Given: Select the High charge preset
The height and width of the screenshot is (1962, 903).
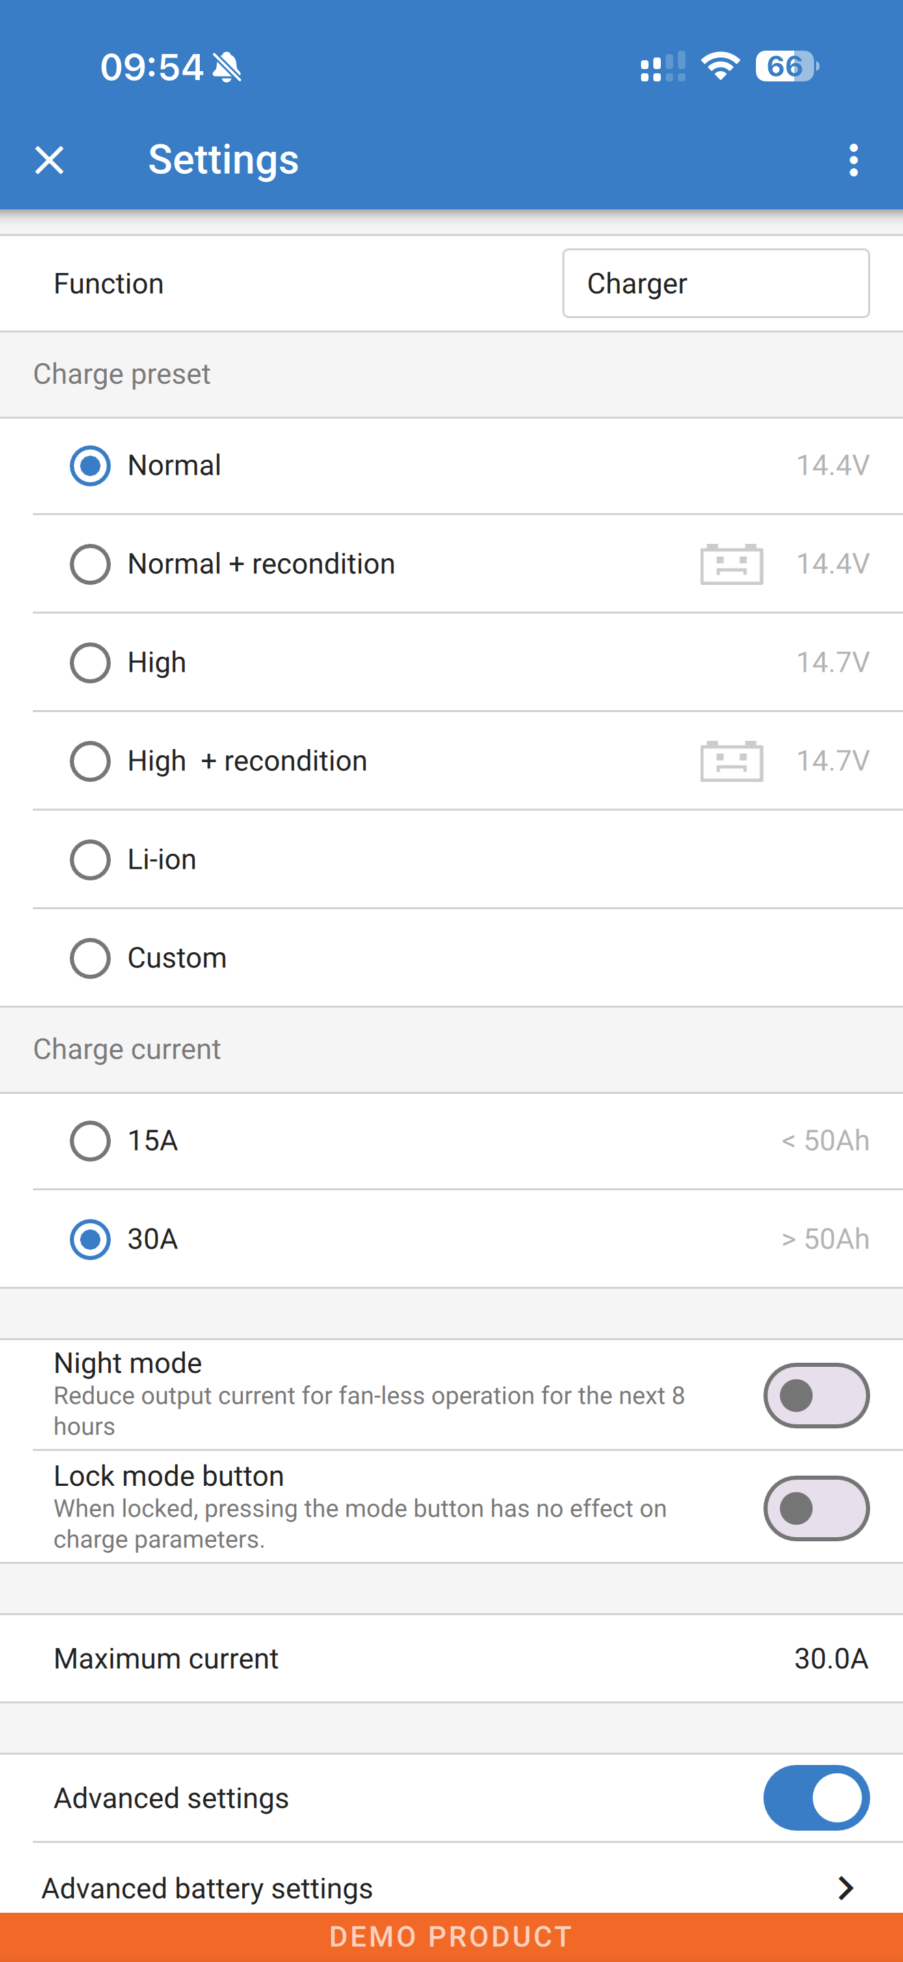Looking at the screenshot, I should tap(90, 663).
